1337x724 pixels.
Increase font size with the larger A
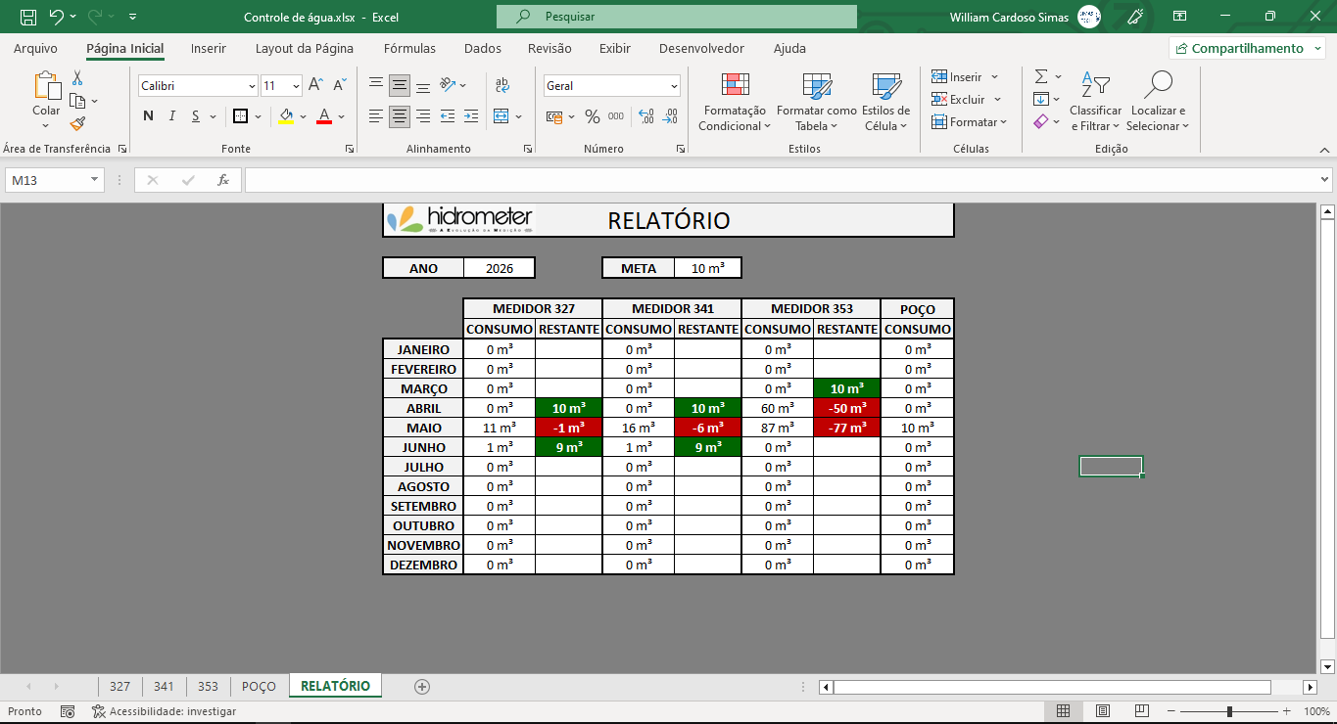pos(315,86)
